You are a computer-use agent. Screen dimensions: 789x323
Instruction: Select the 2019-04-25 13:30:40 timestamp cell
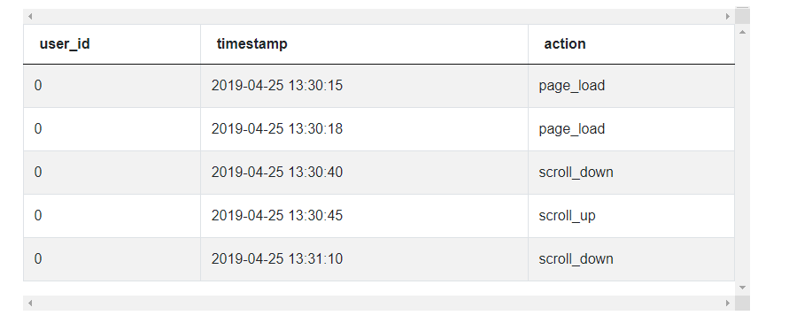click(364, 173)
